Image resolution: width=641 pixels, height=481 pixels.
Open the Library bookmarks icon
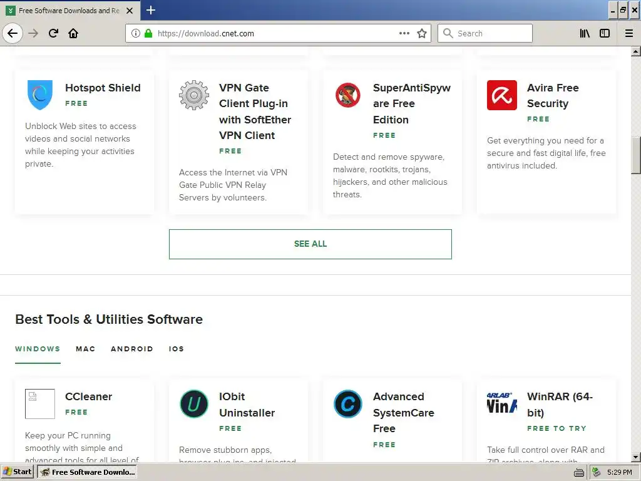click(x=585, y=34)
